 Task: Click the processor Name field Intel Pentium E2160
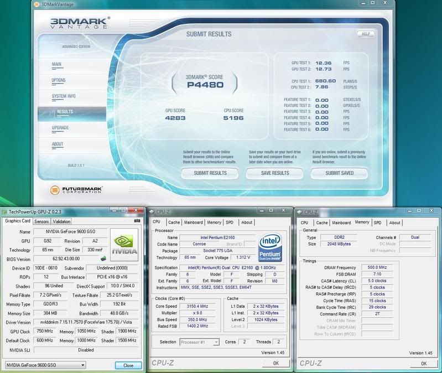coord(217,237)
